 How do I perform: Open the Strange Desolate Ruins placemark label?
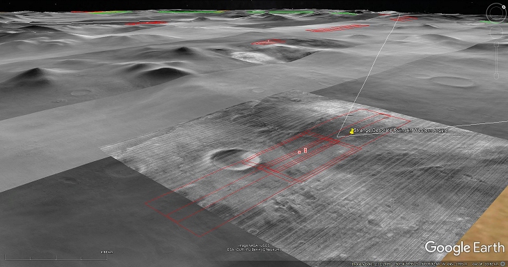click(401, 130)
